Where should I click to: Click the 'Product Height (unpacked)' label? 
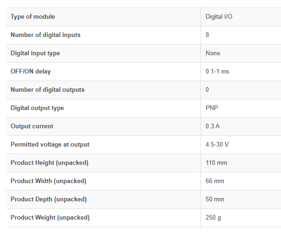coord(49,163)
